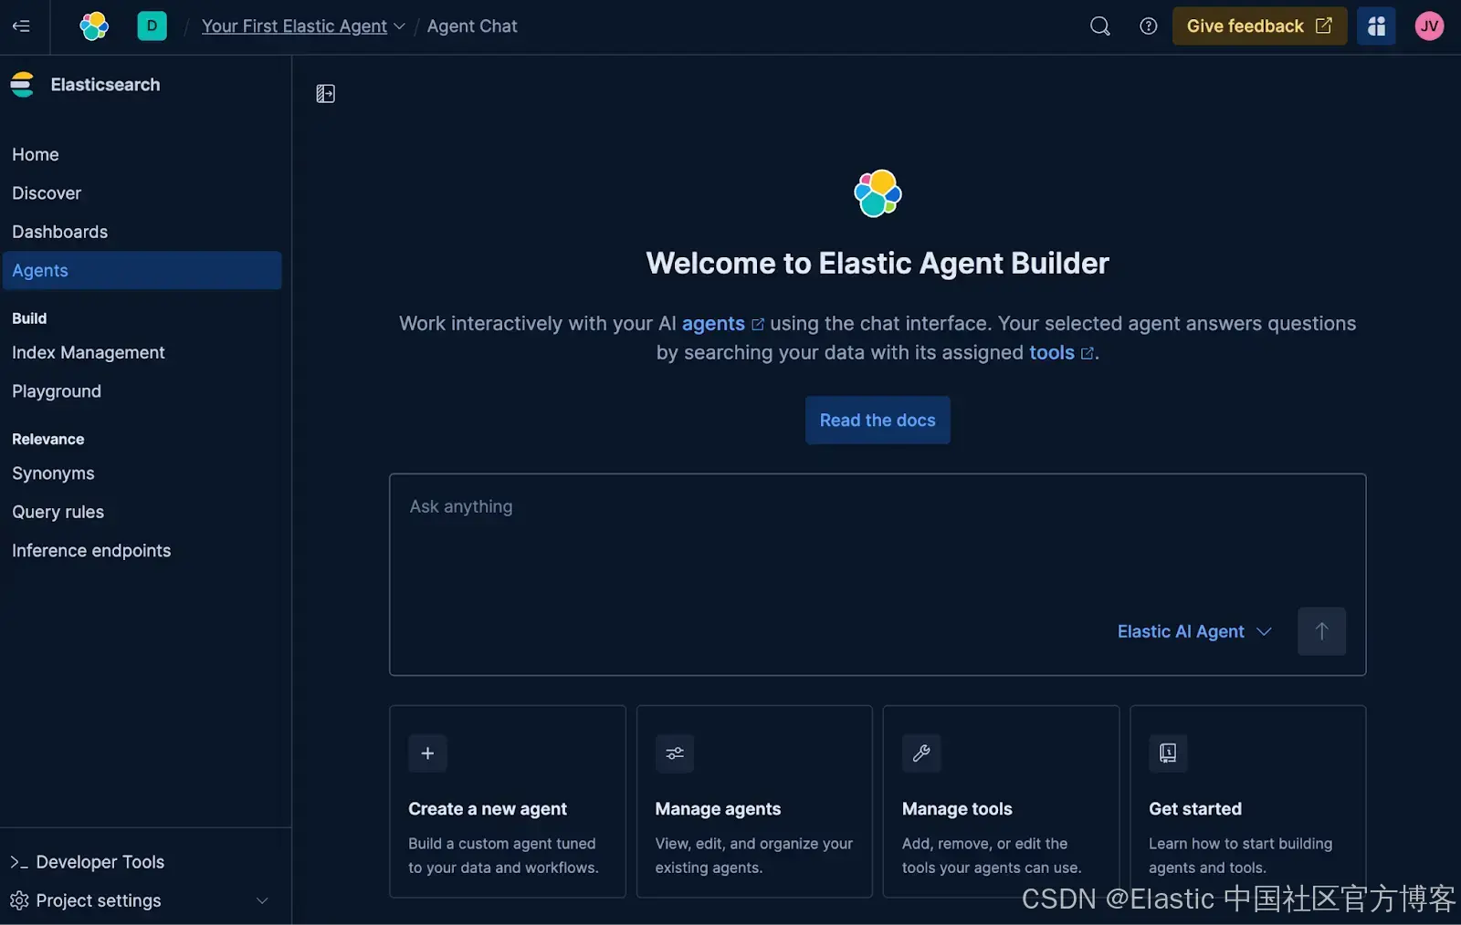This screenshot has width=1461, height=925.
Task: Open the Get started card
Action: tap(1248, 801)
